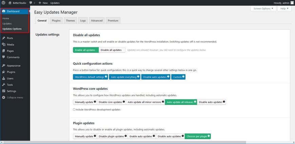Click the scrollbar left arrow
295x144 pixels.
tap(2, 142)
